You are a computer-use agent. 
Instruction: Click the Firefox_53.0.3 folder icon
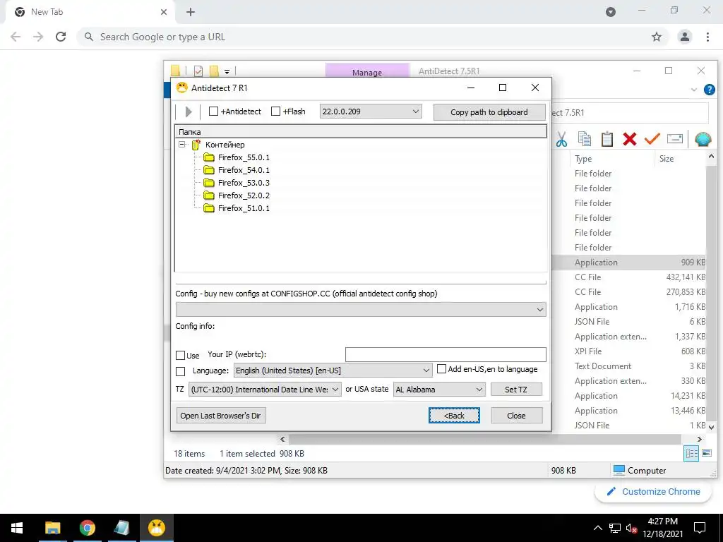coord(209,183)
